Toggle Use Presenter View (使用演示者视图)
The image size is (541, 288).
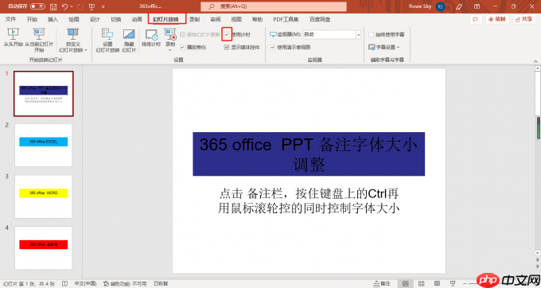click(273, 47)
